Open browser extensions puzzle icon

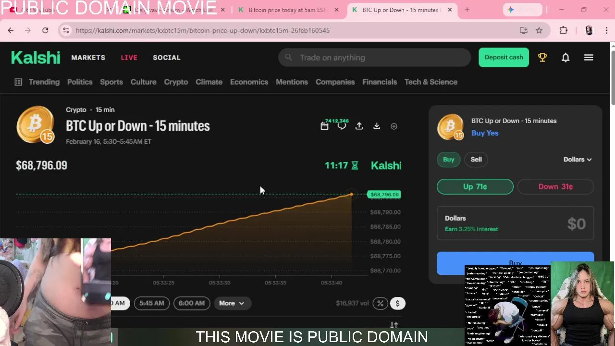click(564, 30)
